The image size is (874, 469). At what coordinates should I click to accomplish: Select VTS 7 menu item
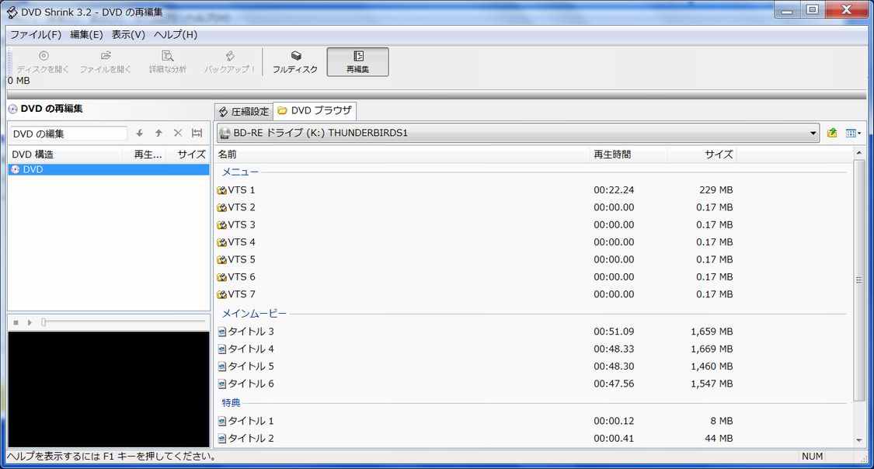tap(235, 294)
